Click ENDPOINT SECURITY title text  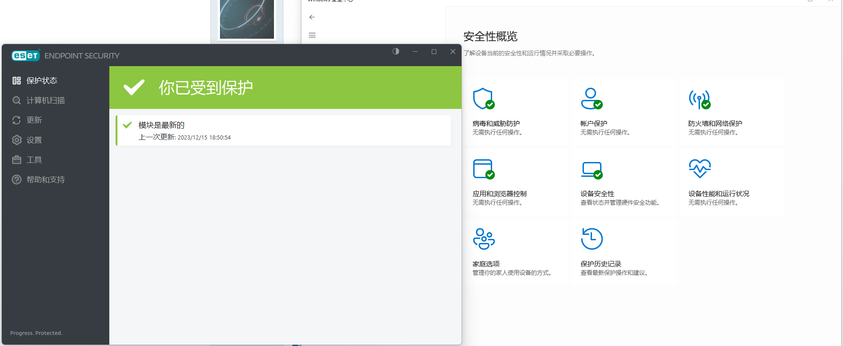pos(82,56)
